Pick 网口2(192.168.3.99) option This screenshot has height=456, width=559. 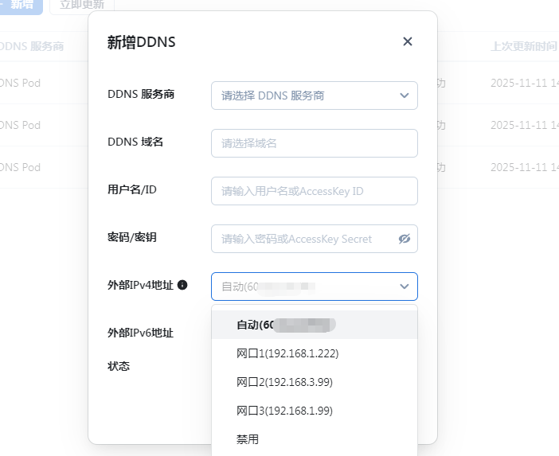[x=284, y=382]
